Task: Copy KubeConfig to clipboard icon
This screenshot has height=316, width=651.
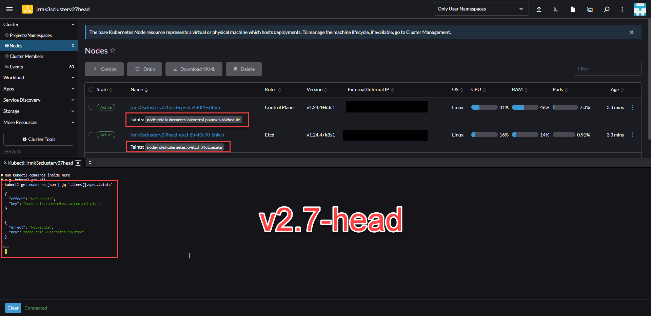Action: (590, 9)
